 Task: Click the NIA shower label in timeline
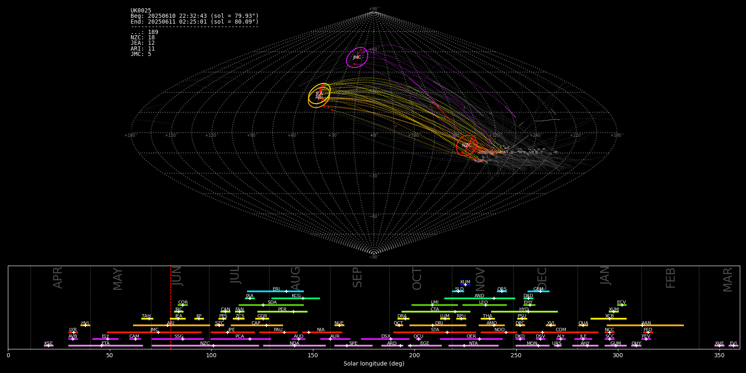321,330
